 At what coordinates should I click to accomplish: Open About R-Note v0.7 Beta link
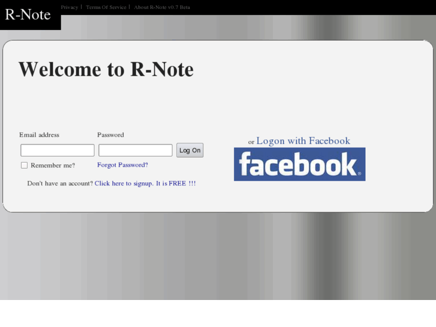tap(162, 7)
